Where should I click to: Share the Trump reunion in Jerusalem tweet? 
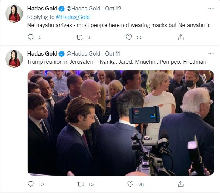pos(181,184)
